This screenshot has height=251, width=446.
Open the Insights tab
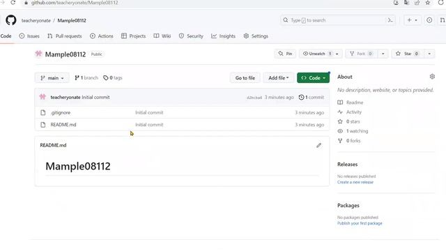(x=223, y=36)
